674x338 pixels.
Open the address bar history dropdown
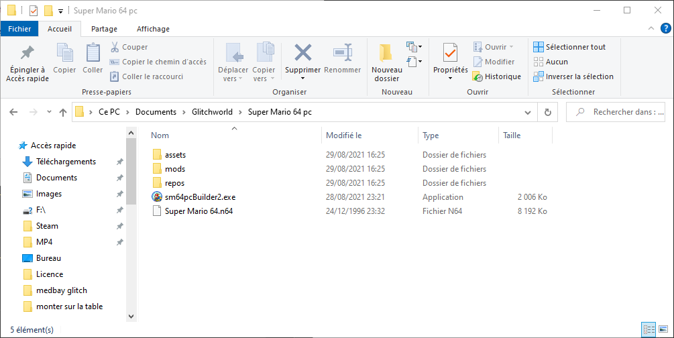(x=530, y=112)
